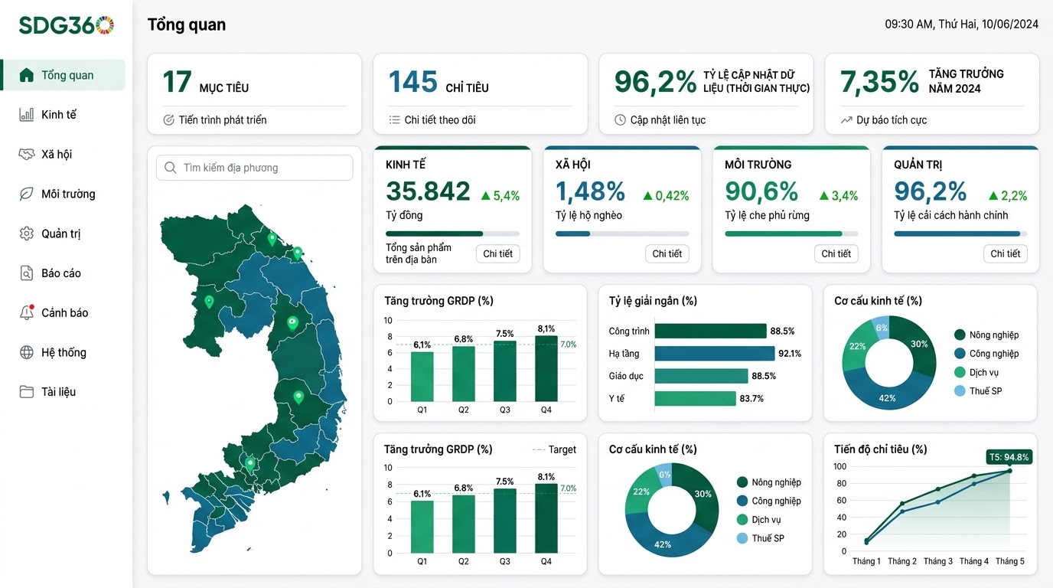Click the Chi tiết theo dõi link
Screen dimensions: 1053x588
click(440, 120)
